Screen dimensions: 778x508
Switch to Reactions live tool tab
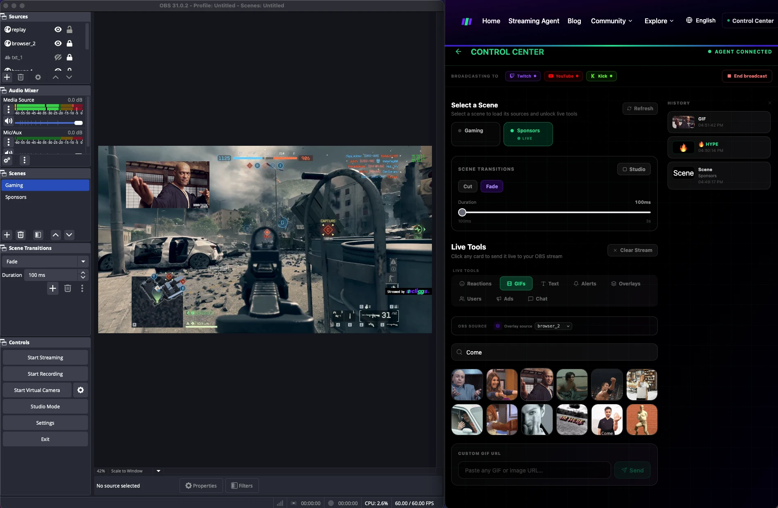(x=475, y=284)
